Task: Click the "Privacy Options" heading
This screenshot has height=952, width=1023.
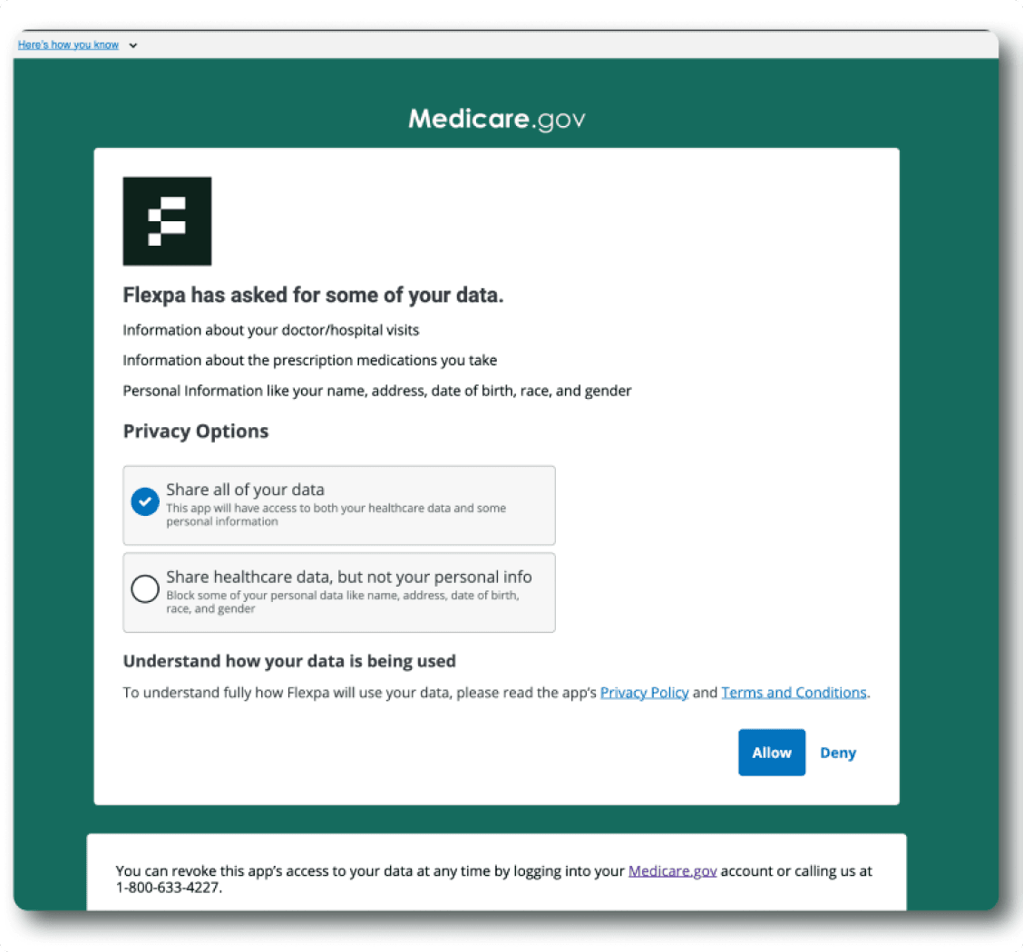Action: click(x=196, y=431)
